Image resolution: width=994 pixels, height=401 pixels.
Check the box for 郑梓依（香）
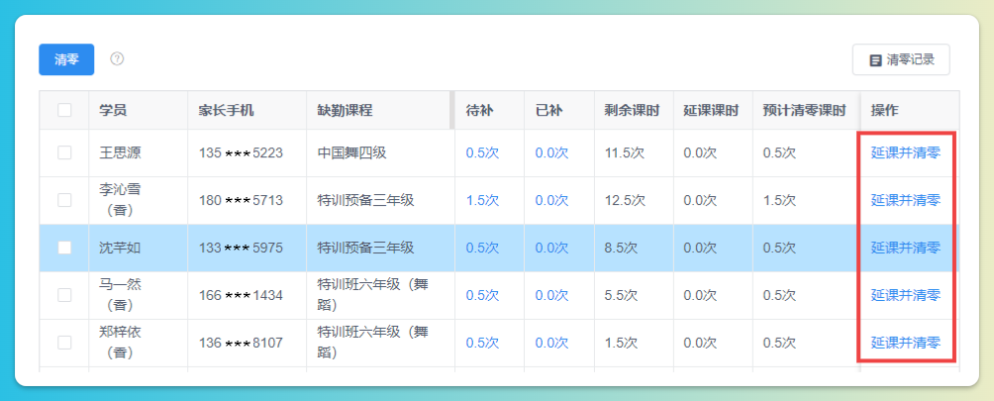(x=64, y=343)
